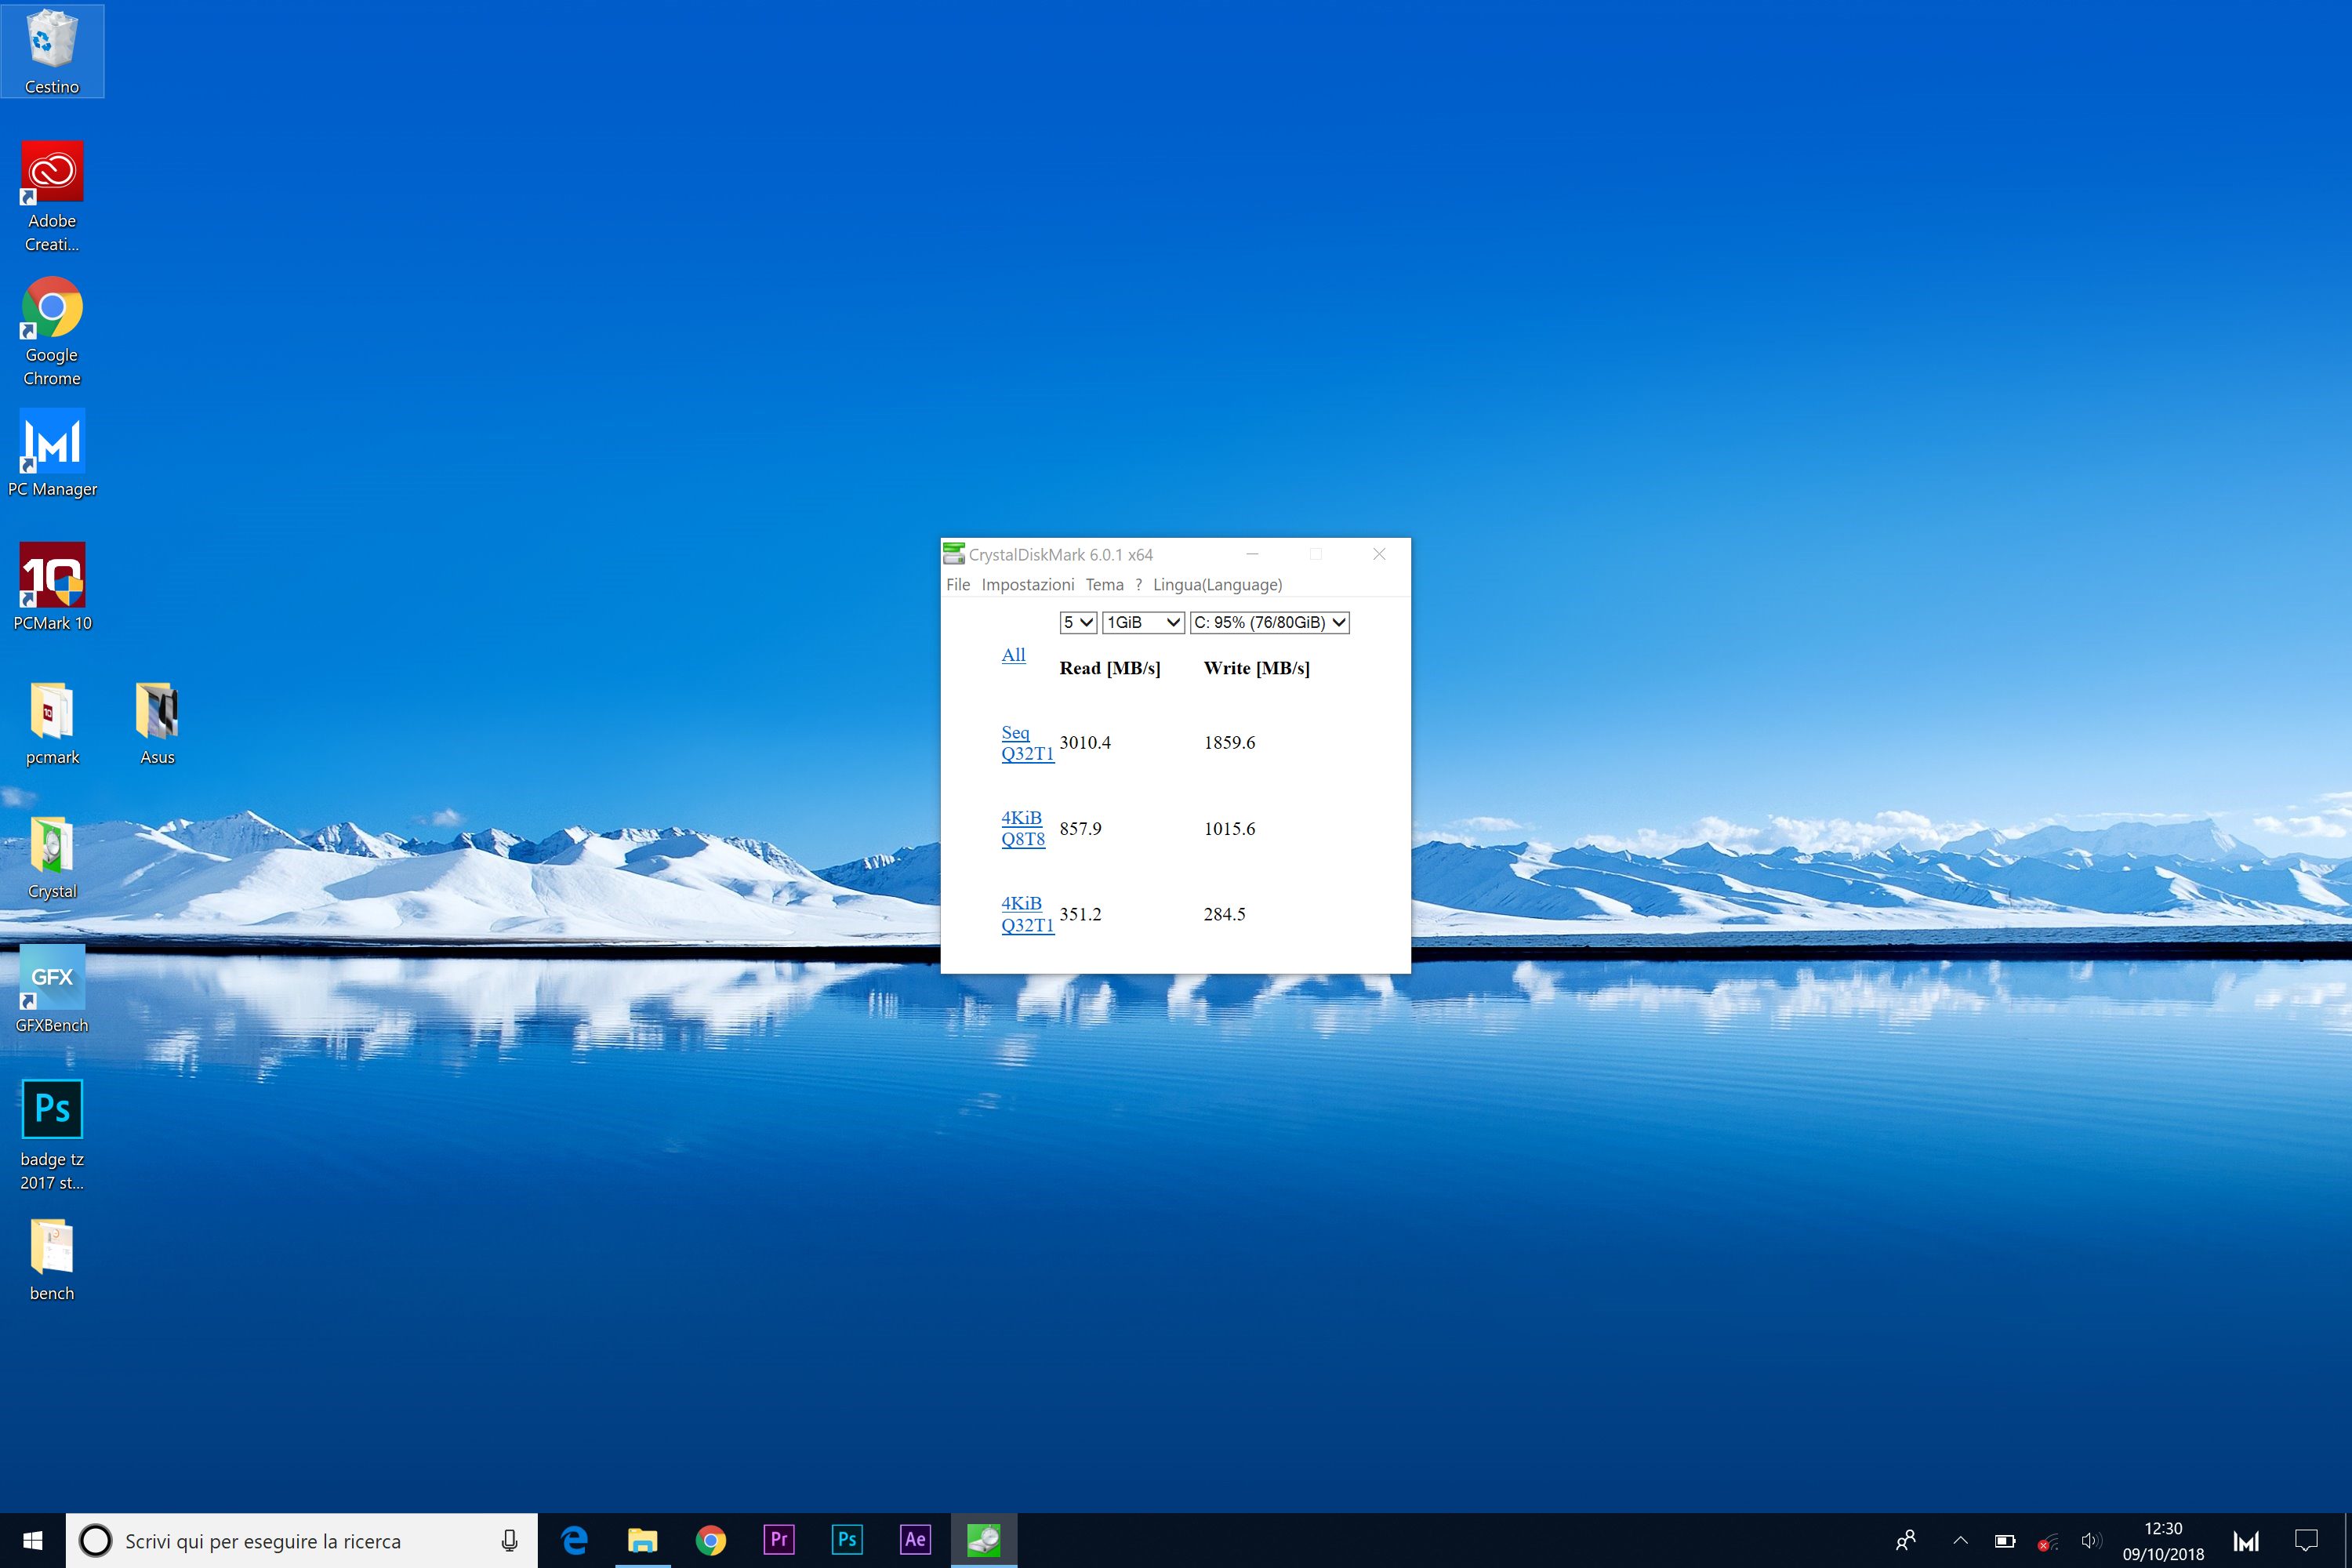Run the 4KiB Q32T1 test

coord(1027,914)
